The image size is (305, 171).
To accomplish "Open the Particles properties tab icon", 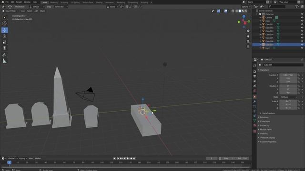I will 254,106.
